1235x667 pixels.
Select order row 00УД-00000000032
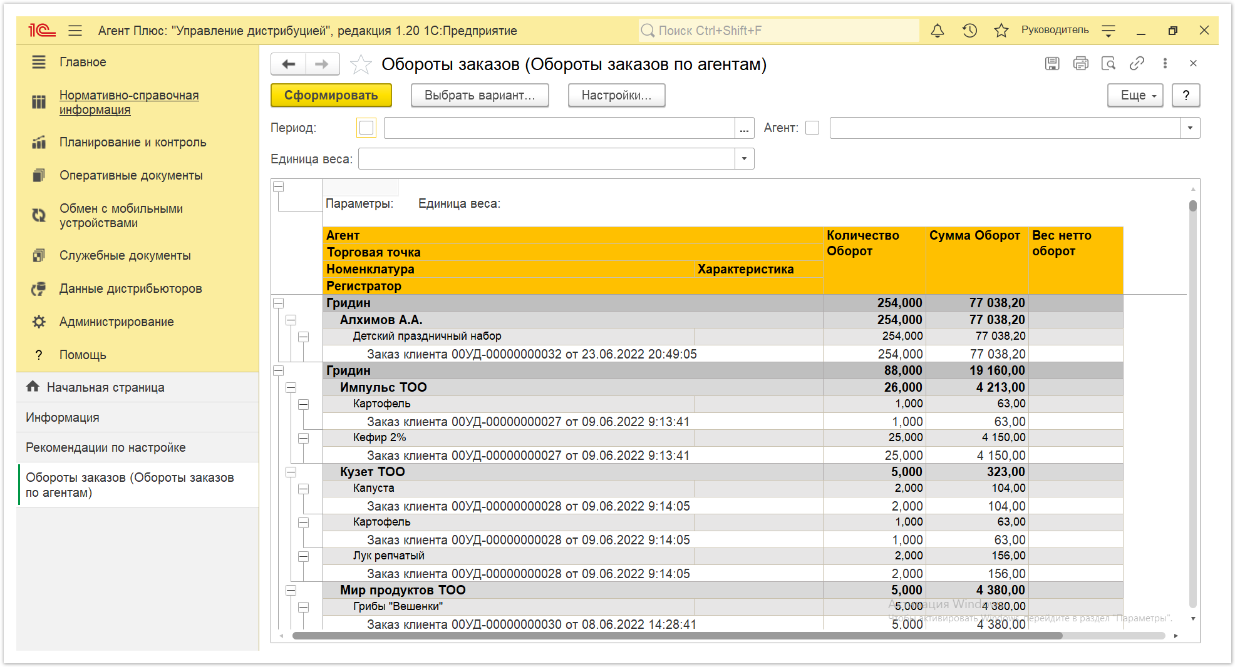tap(572, 354)
